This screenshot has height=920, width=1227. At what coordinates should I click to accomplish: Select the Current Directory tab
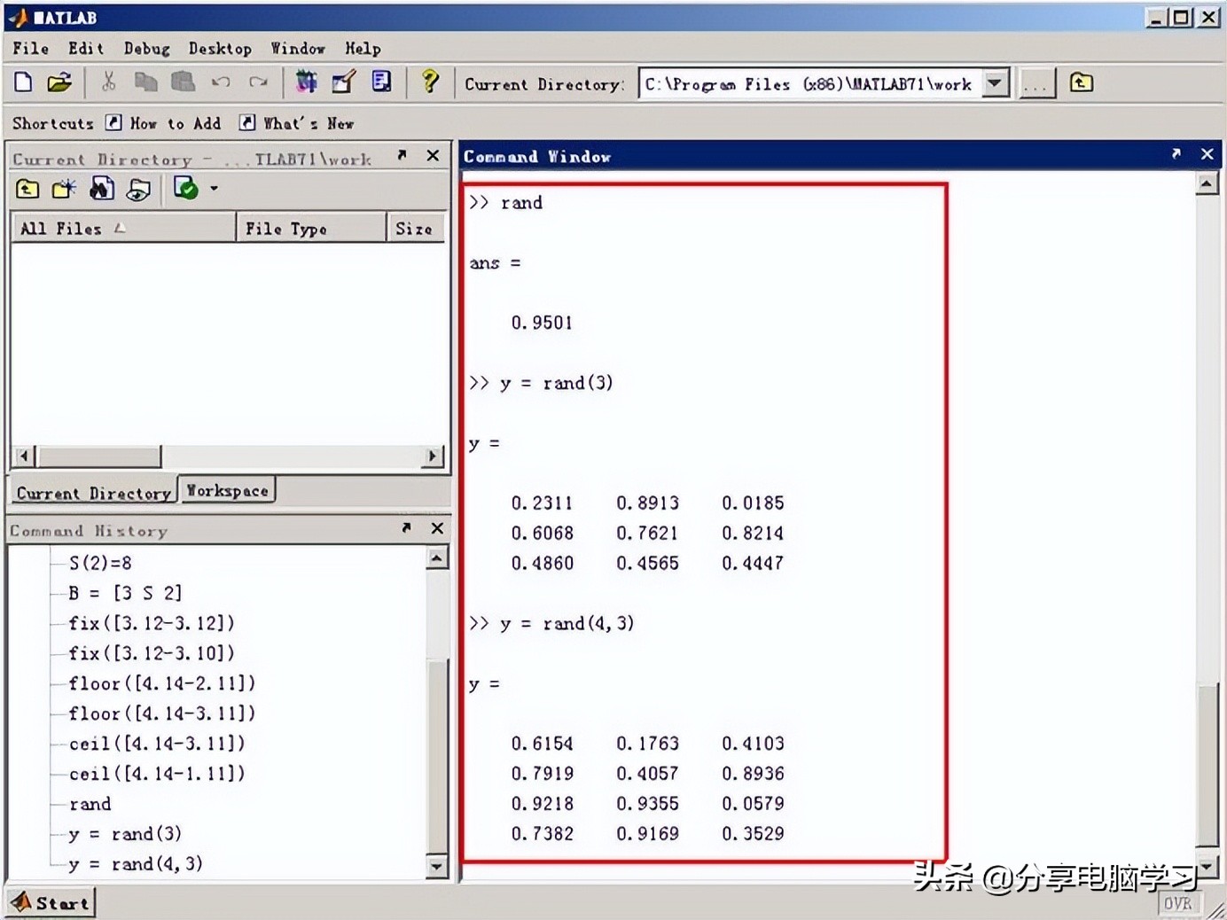93,493
